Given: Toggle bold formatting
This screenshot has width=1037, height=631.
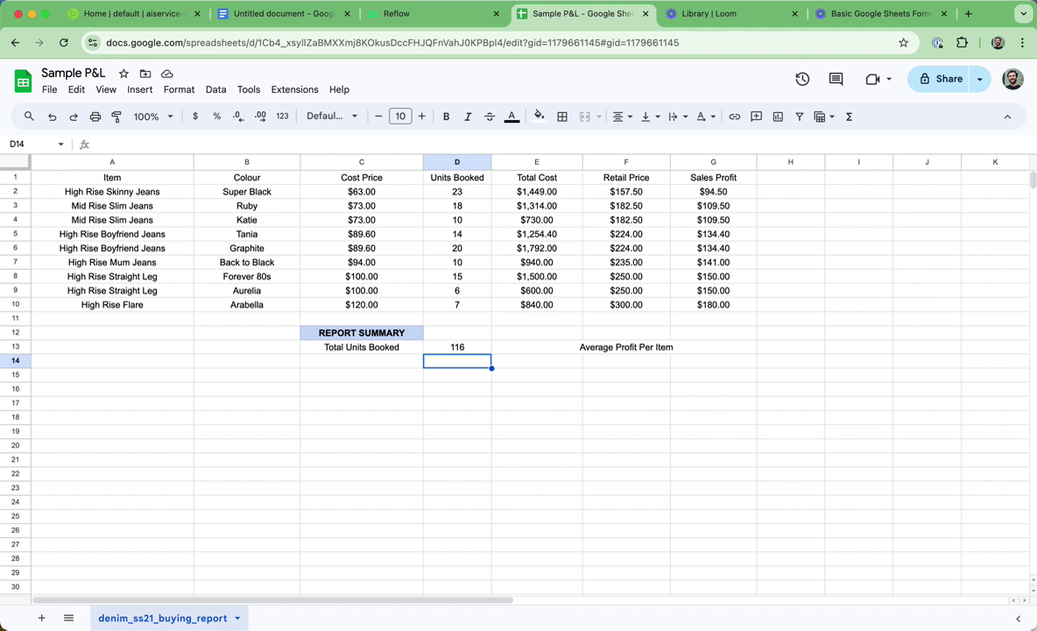Looking at the screenshot, I should pyautogui.click(x=446, y=116).
